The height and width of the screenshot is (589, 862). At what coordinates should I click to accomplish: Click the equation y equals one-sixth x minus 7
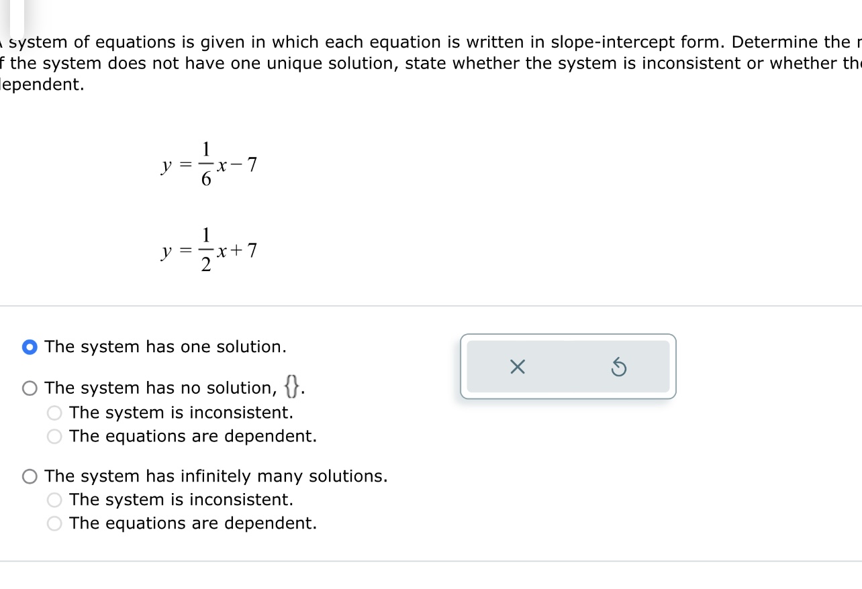[x=209, y=164]
